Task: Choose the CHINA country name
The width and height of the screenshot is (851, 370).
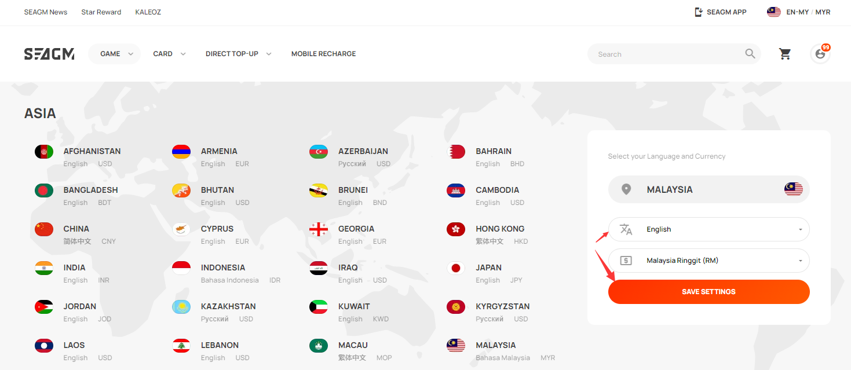Action: (x=76, y=229)
